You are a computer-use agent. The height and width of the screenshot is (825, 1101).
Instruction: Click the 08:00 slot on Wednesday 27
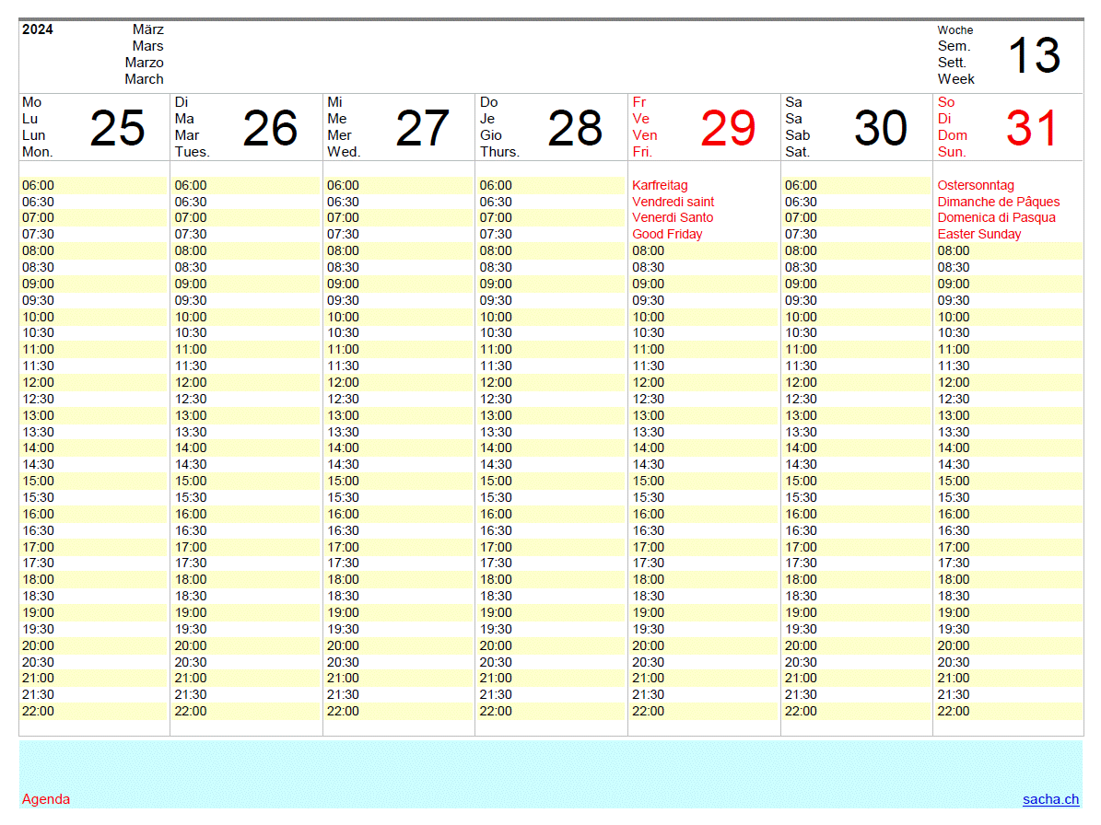(x=398, y=251)
